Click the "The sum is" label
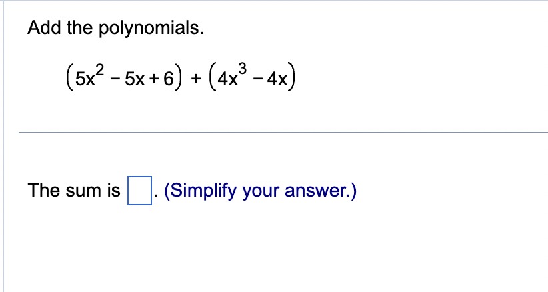The height and width of the screenshot is (292, 548). (74, 191)
